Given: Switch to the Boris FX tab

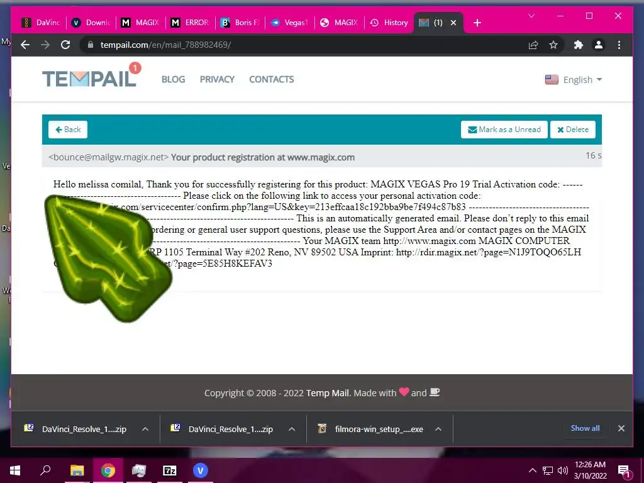Looking at the screenshot, I should point(241,23).
